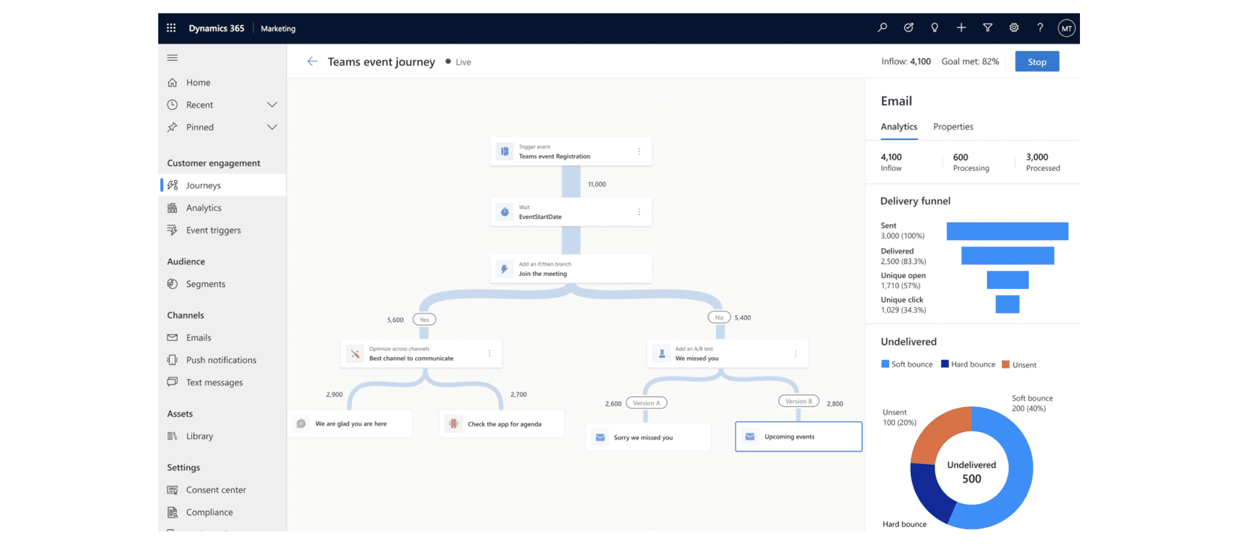1237x547 pixels.
Task: Open Event triggers in the sidebar
Action: 223,230
